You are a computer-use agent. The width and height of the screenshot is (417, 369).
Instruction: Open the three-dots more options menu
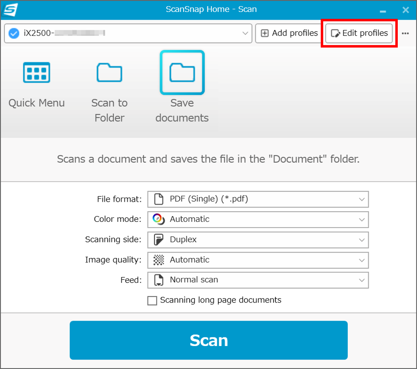(x=405, y=33)
